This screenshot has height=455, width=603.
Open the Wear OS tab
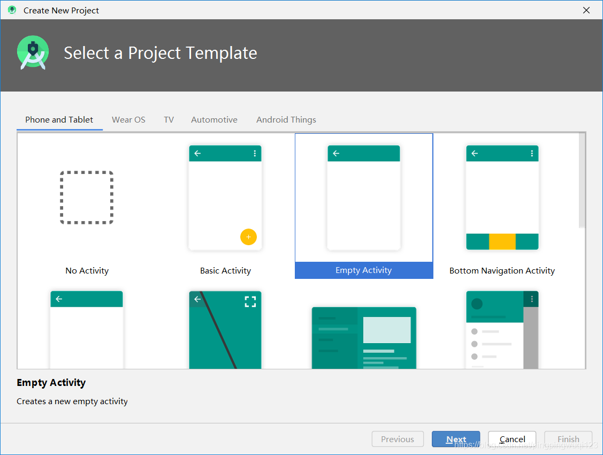click(x=128, y=119)
